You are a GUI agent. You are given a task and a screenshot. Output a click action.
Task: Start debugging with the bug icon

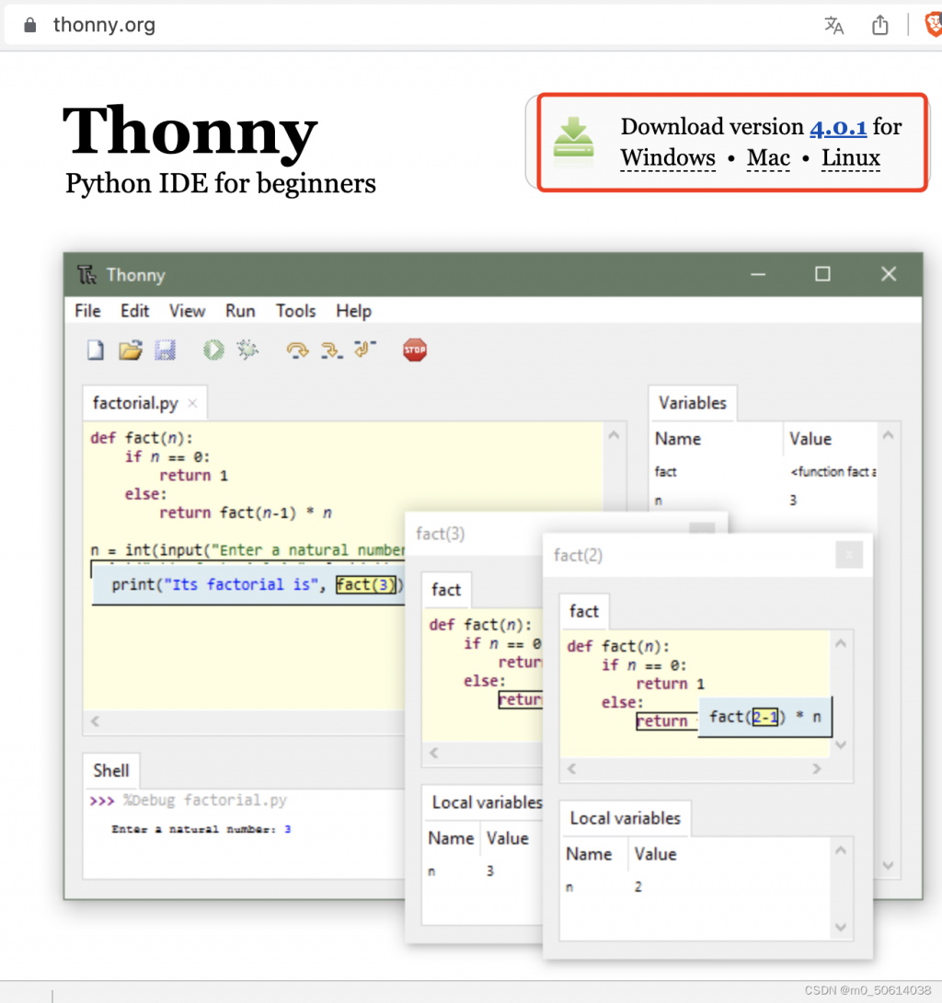(247, 350)
